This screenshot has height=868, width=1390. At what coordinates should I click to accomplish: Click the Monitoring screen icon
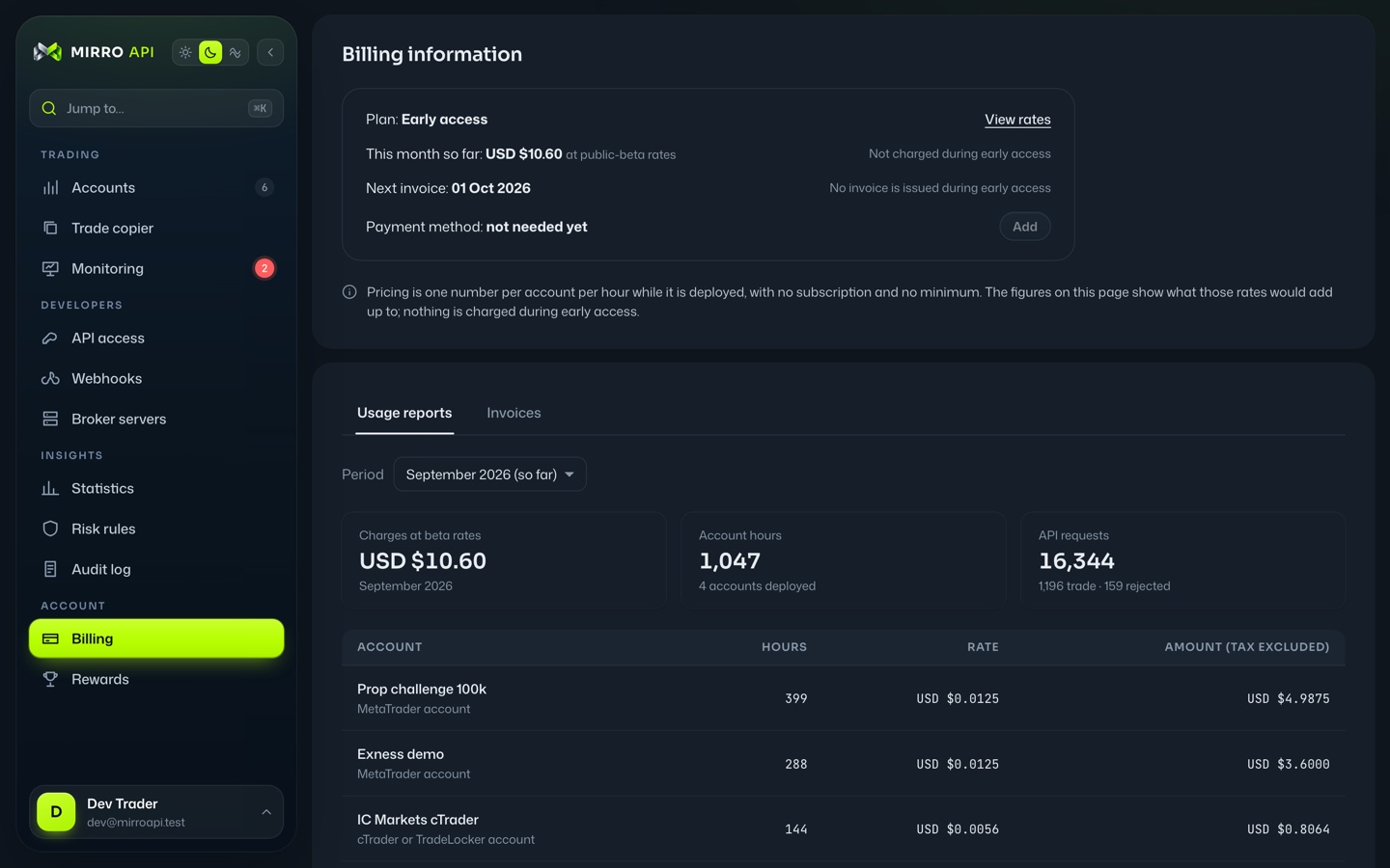50,268
